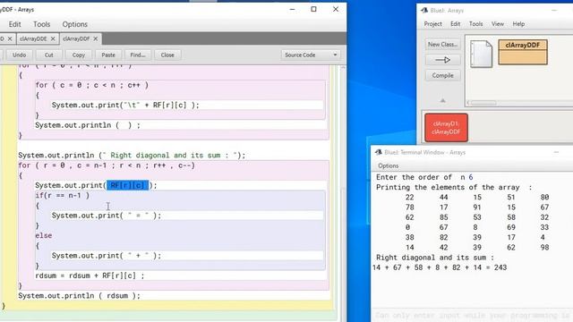Click the rdsum = rdsum + RF[r][c] line

(90, 275)
